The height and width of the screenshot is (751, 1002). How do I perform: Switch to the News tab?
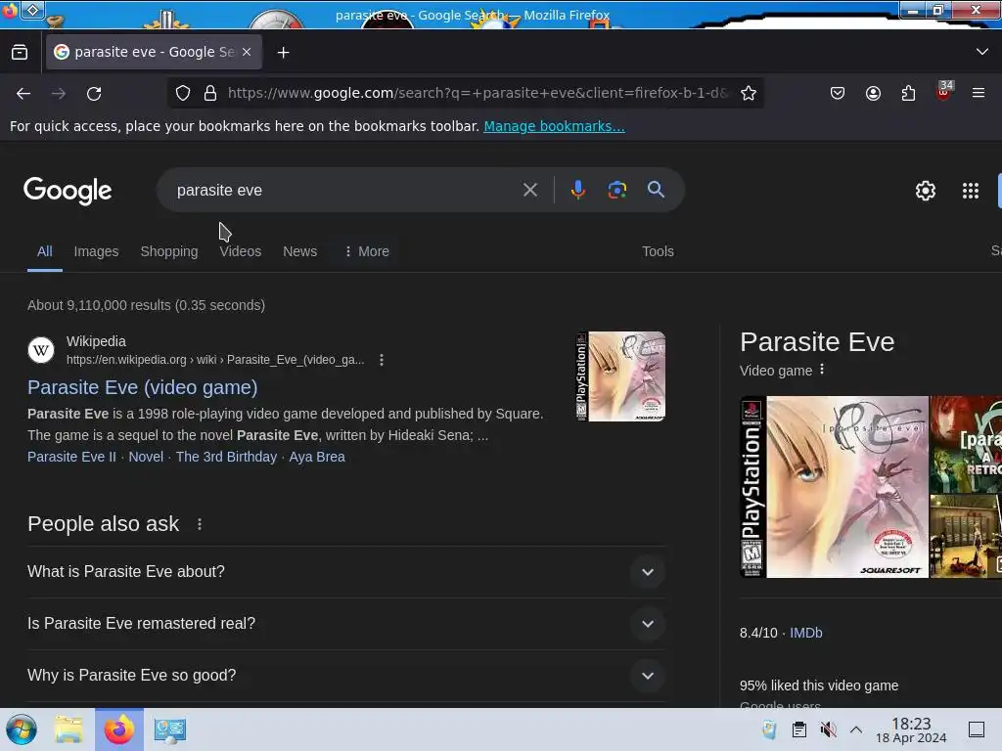tap(299, 251)
